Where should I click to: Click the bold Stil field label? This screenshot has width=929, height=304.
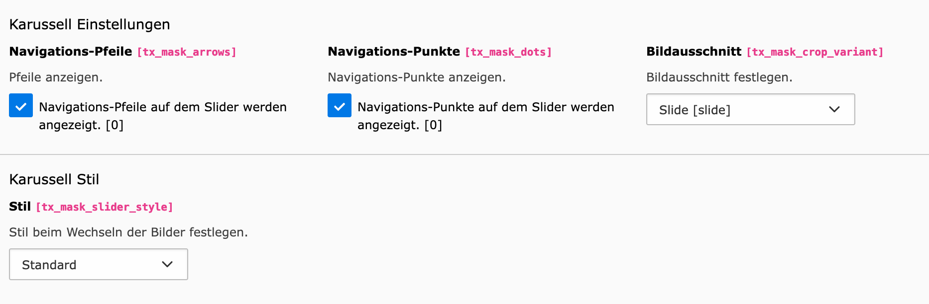click(x=20, y=207)
